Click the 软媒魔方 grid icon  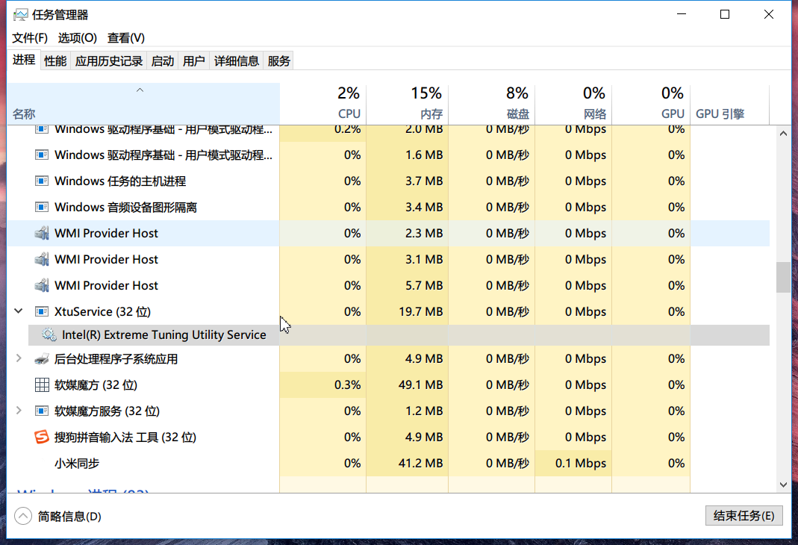[41, 384]
